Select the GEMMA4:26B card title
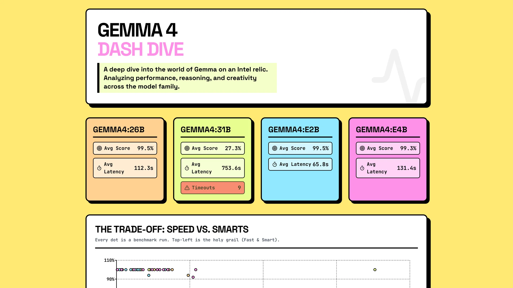The width and height of the screenshot is (513, 288). tap(119, 130)
